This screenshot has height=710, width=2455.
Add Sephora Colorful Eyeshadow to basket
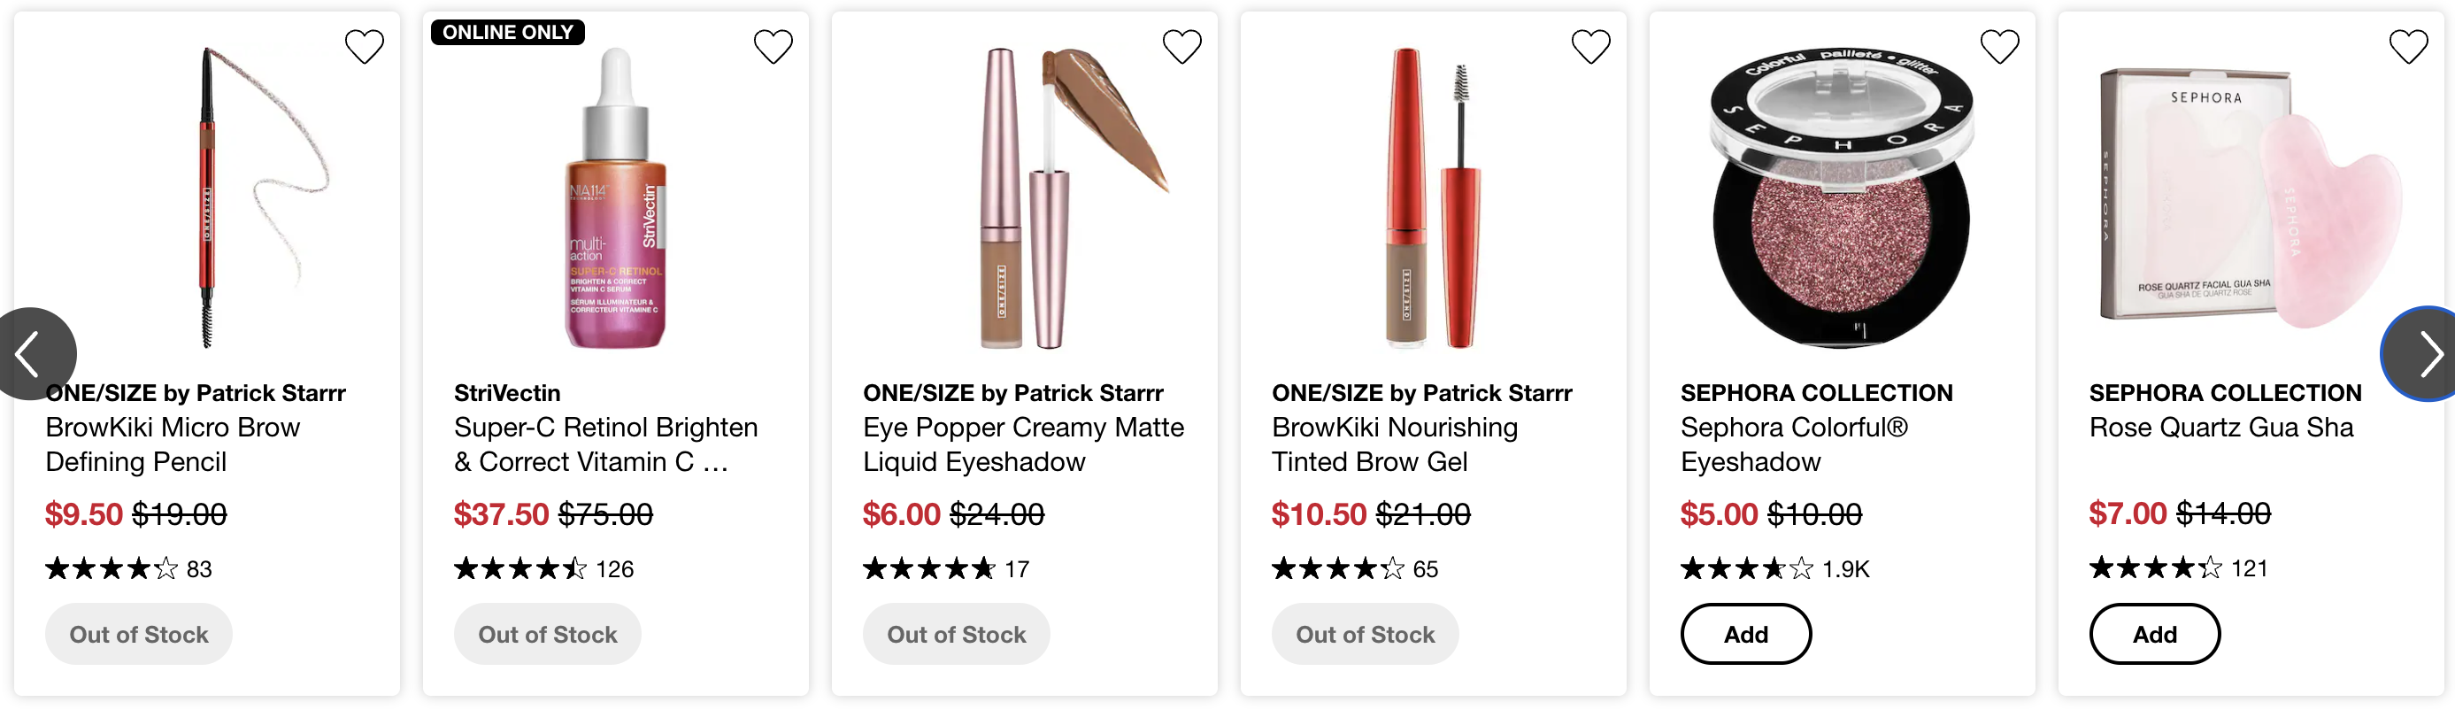[1746, 635]
